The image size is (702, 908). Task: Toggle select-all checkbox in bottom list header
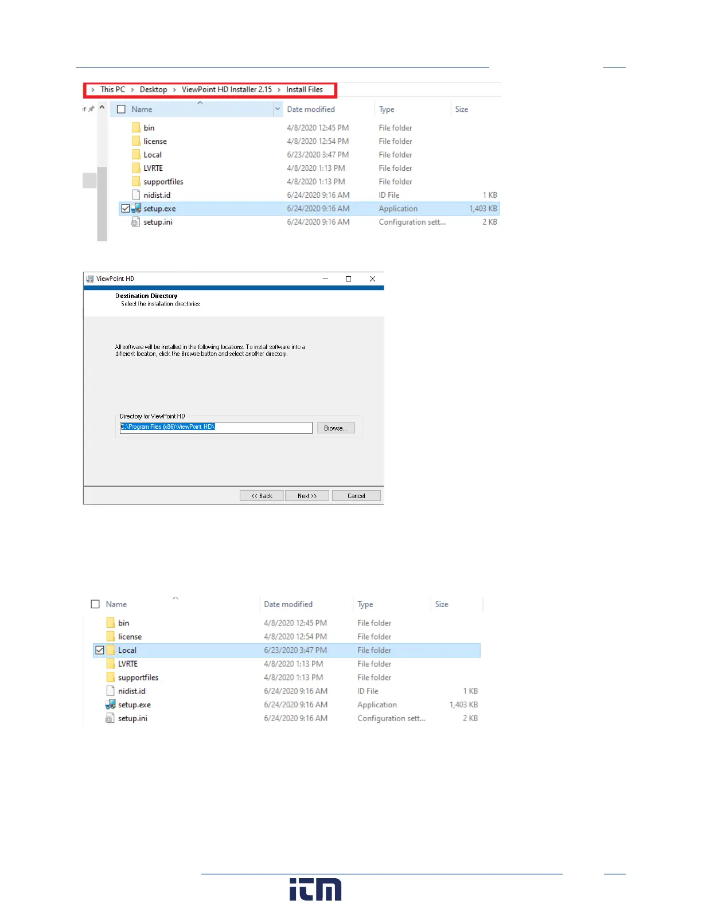[95, 604]
